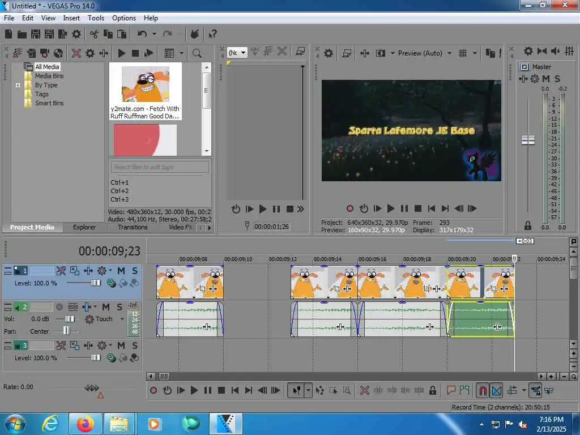
Task: Open Touch automation mode dropdown
Action: (x=122, y=319)
